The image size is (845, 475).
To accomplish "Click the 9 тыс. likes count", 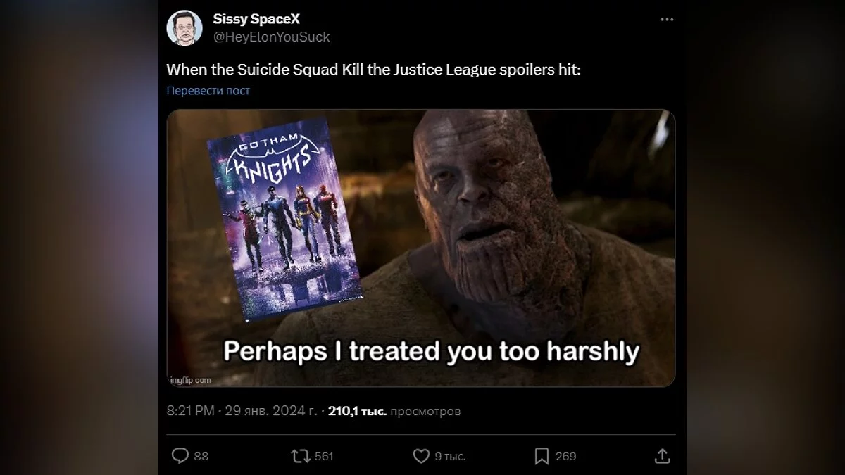I will pyautogui.click(x=450, y=456).
